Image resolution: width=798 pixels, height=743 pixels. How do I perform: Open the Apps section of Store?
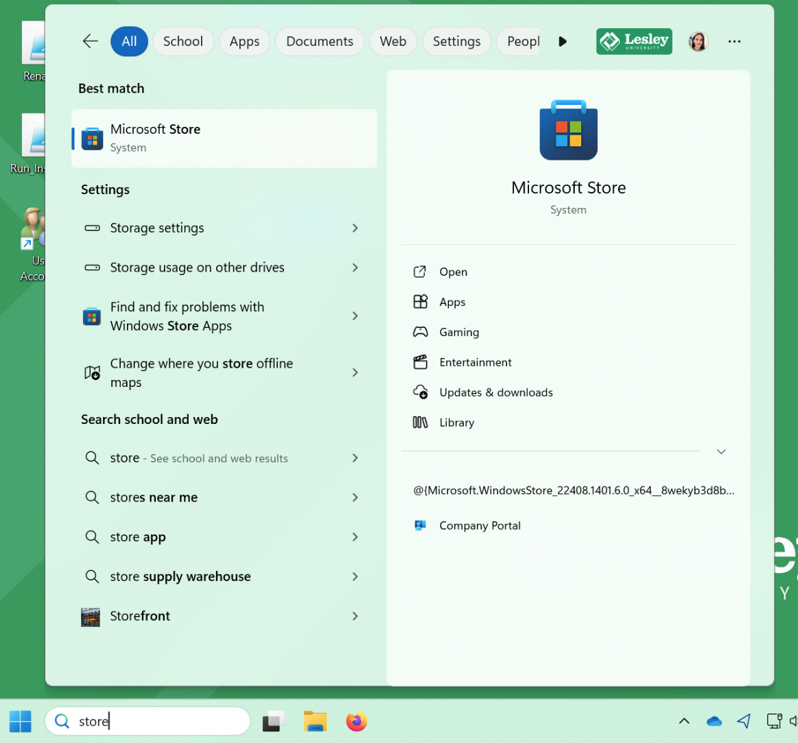568,302
